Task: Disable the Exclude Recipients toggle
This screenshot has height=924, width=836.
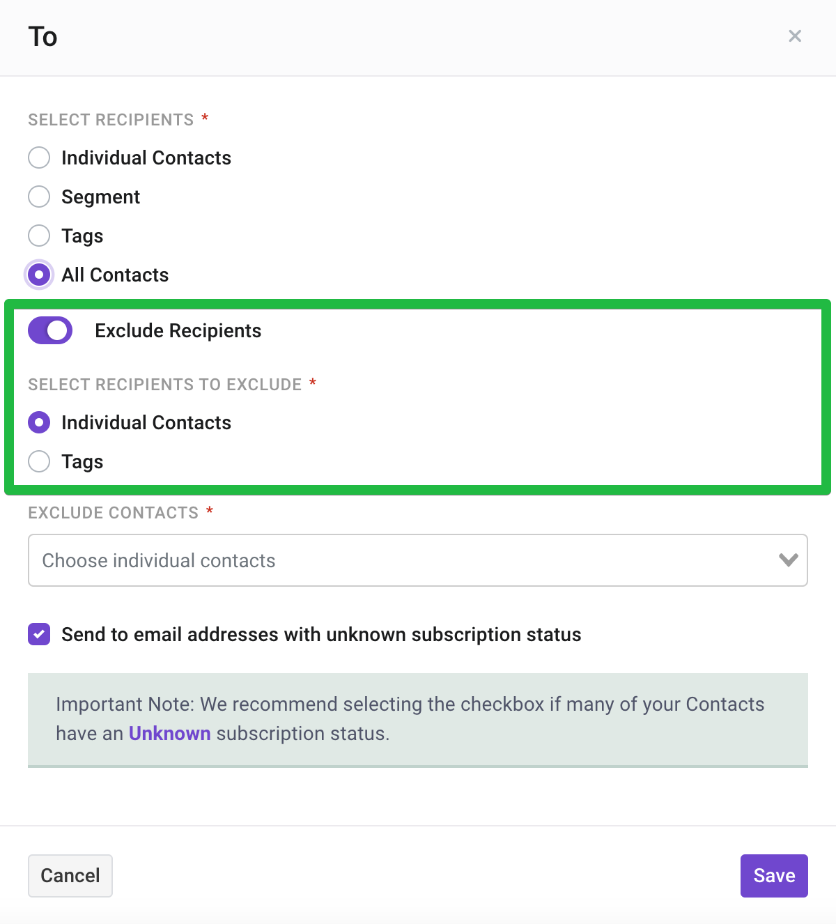Action: click(x=49, y=330)
